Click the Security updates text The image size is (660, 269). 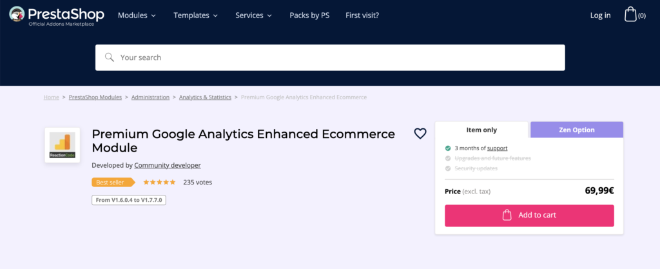pos(476,168)
